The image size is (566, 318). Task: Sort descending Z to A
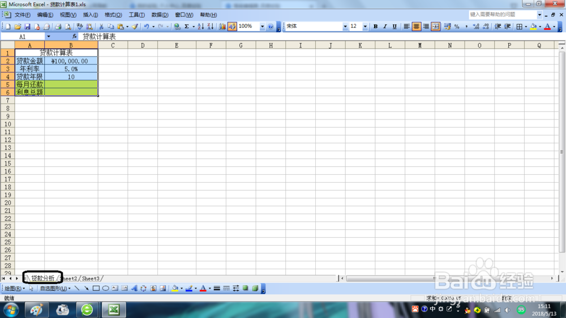tap(211, 27)
